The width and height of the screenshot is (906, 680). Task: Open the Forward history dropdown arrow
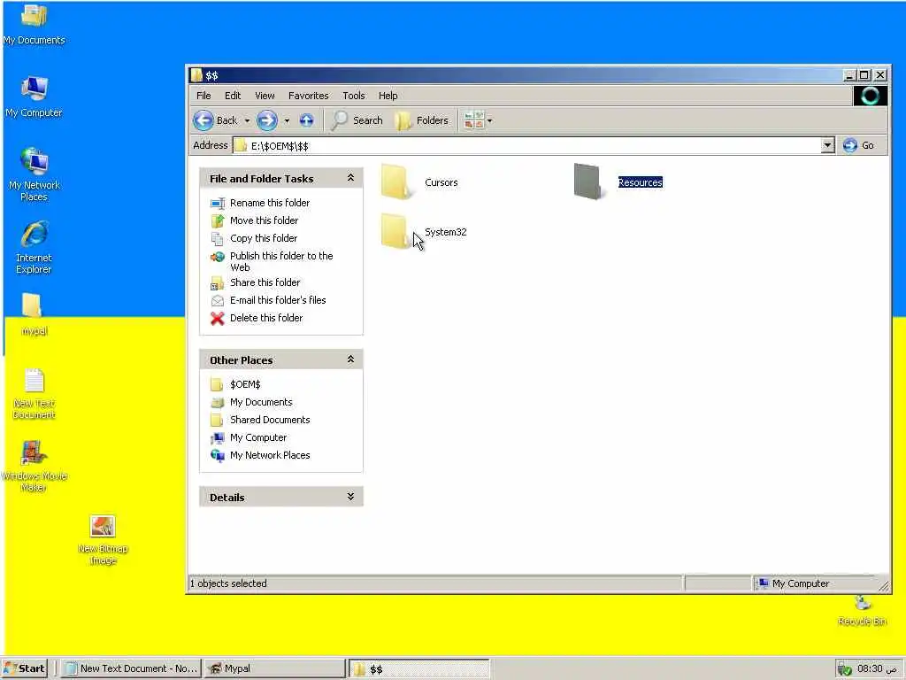pyautogui.click(x=288, y=120)
